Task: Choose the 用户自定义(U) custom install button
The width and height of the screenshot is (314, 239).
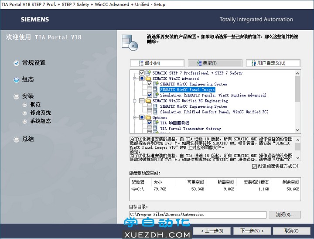Action: pyautogui.click(x=273, y=63)
